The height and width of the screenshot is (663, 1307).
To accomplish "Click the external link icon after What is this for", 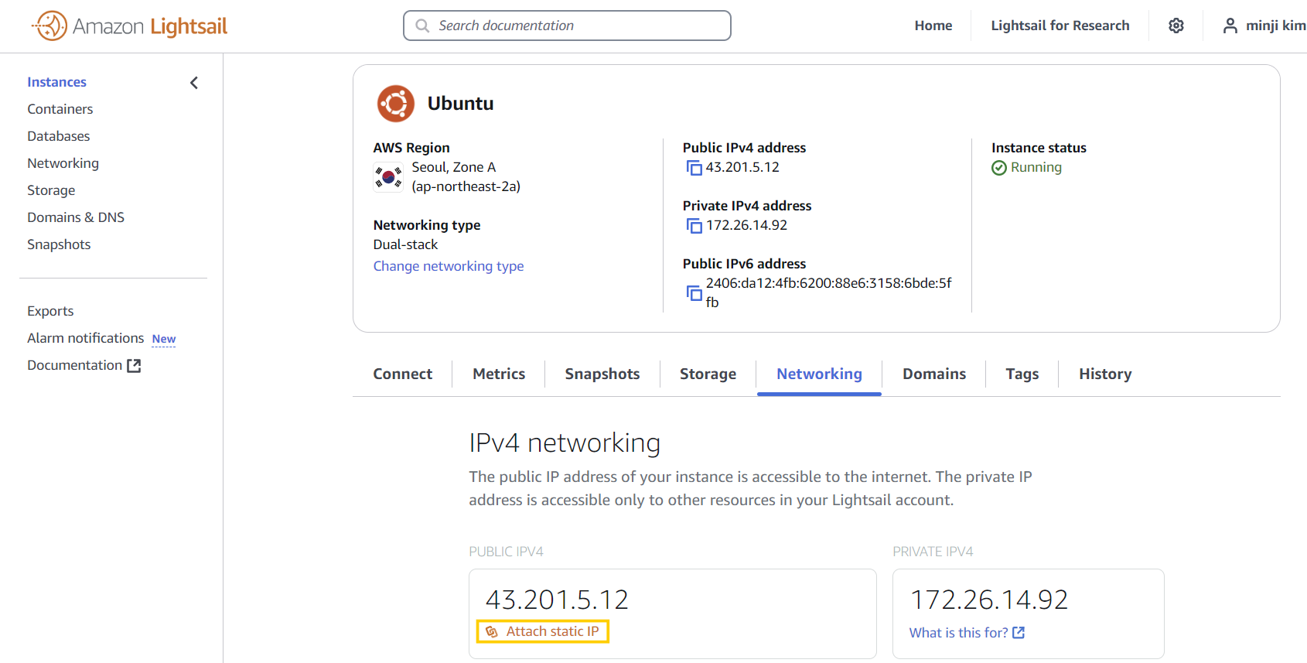I will tap(1019, 633).
